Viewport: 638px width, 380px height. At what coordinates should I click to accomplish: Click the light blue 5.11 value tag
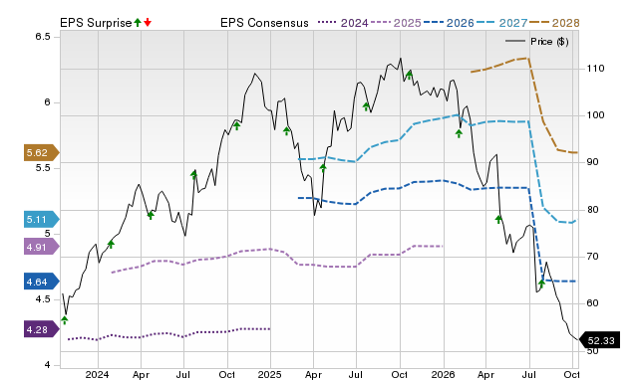(42, 220)
